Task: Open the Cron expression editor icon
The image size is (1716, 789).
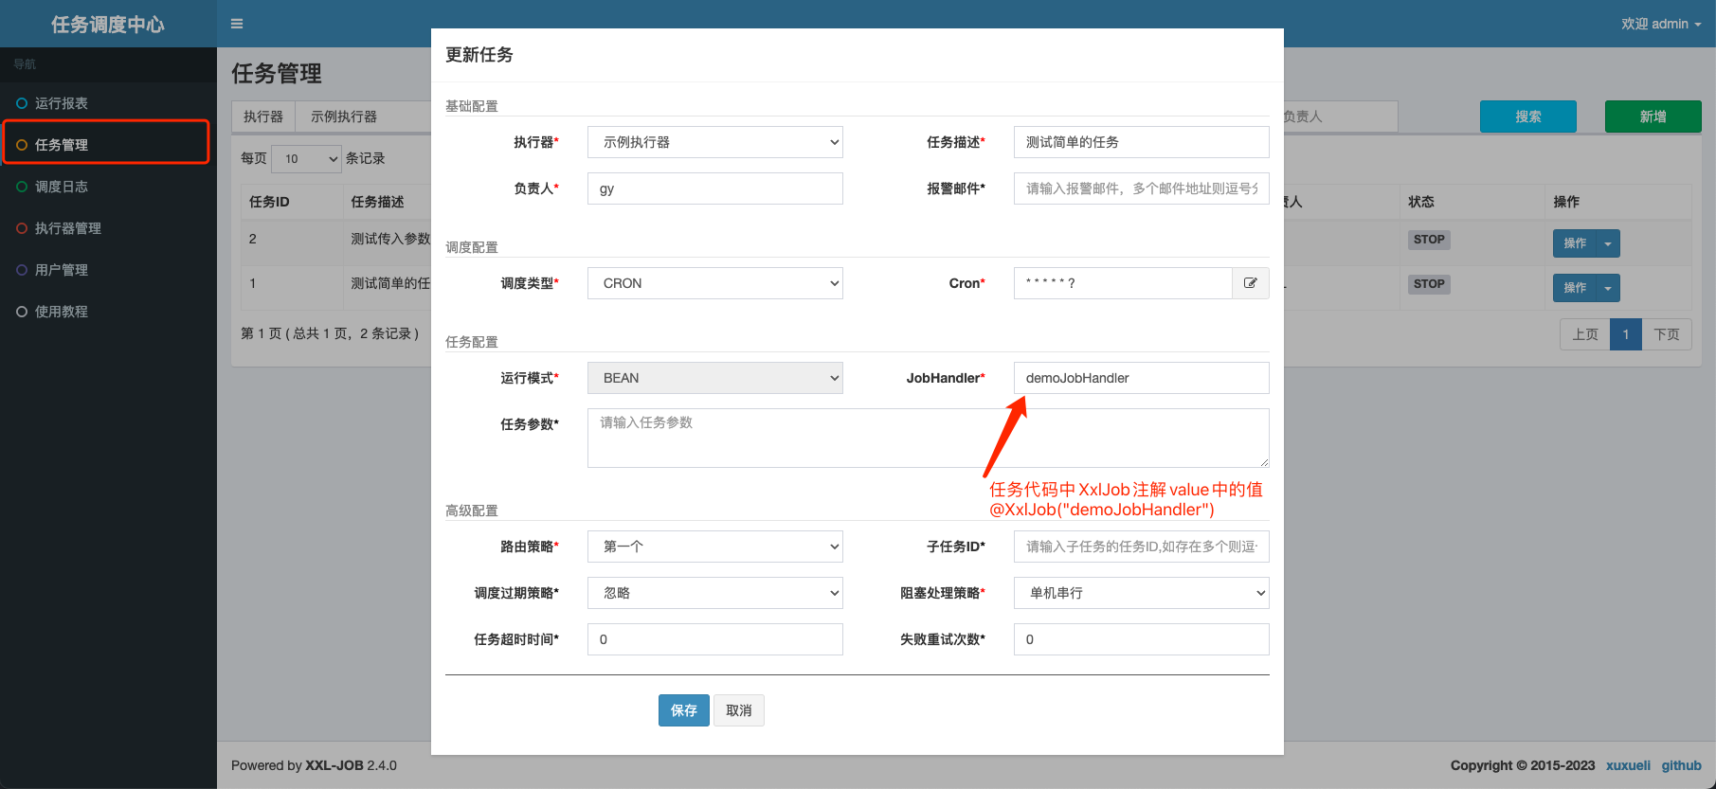Action: (1250, 283)
